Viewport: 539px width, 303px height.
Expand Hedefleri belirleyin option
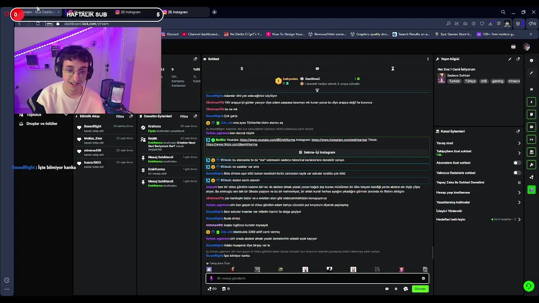(x=519, y=219)
